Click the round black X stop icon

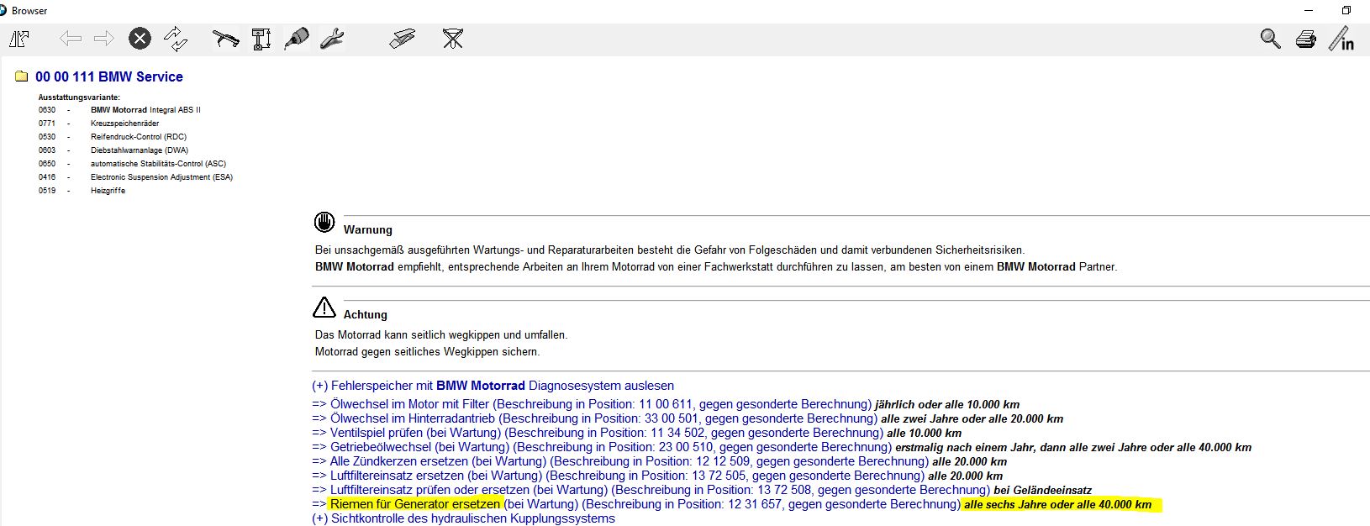coord(140,39)
